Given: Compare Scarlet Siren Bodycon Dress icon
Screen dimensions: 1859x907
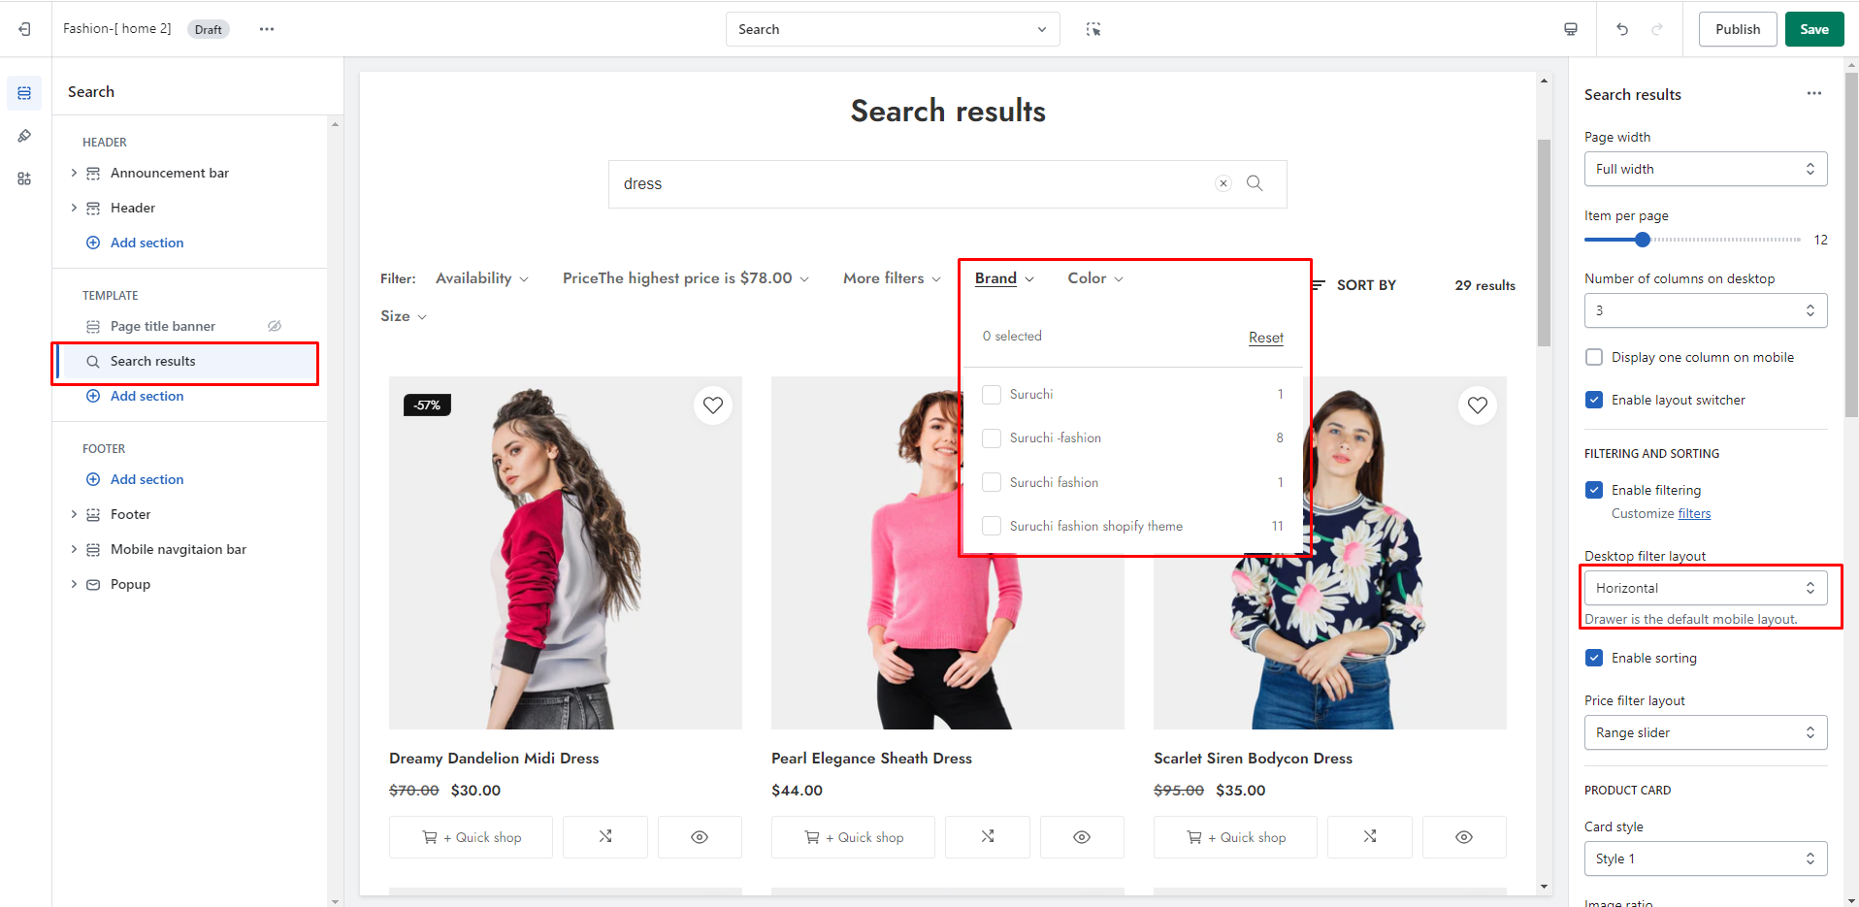Looking at the screenshot, I should [1370, 836].
